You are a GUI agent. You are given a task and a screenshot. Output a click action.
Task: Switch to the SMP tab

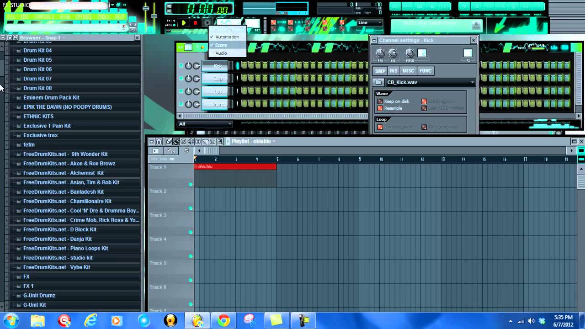coord(380,71)
